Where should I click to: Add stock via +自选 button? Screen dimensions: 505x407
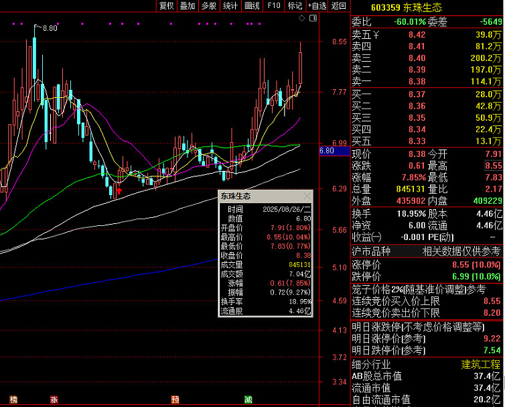pos(317,6)
